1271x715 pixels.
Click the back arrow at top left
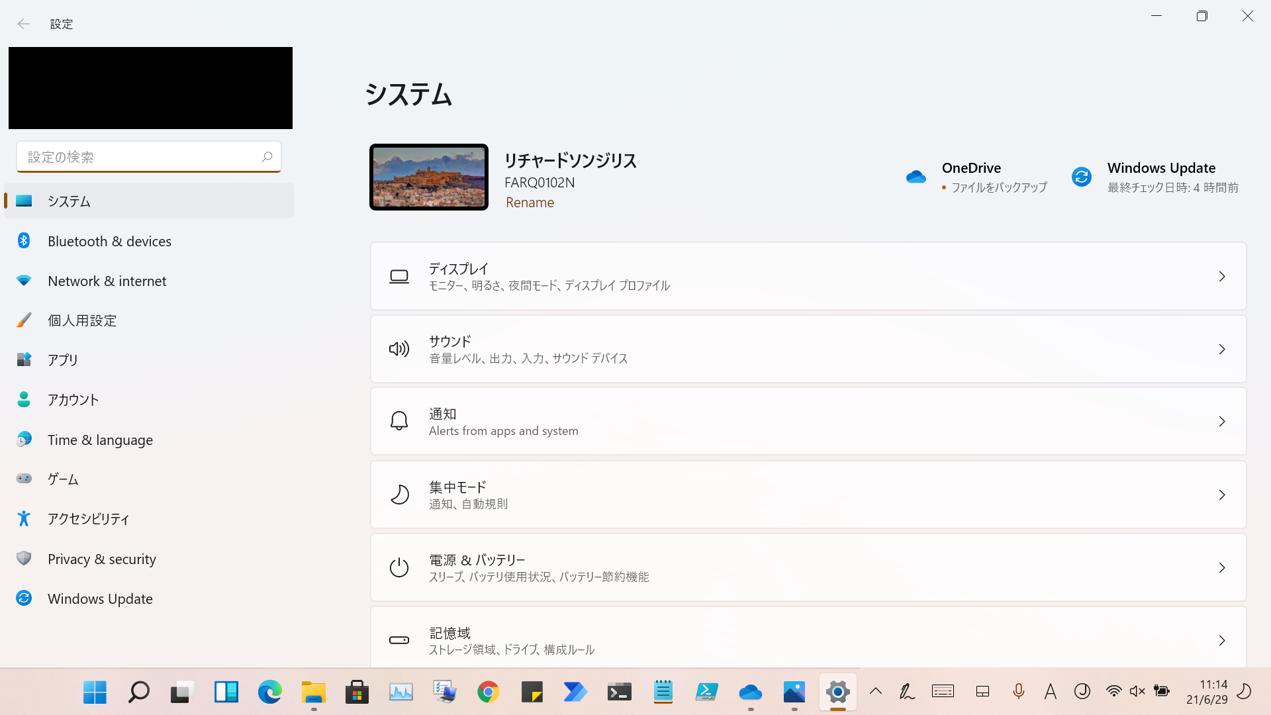point(24,24)
